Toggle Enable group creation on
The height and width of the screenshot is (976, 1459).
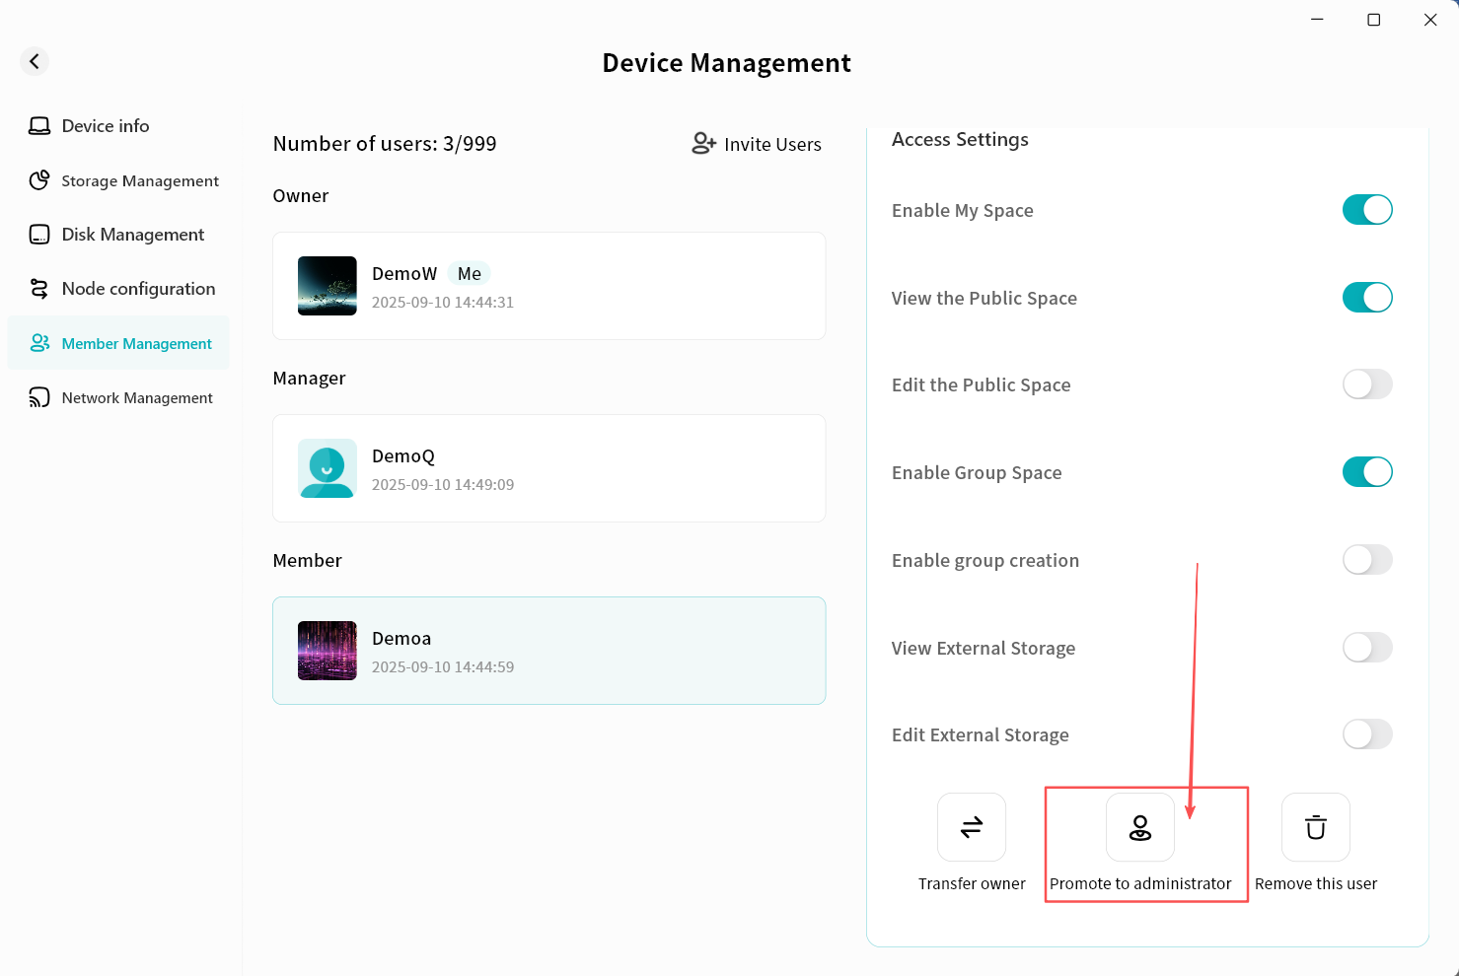click(x=1367, y=560)
